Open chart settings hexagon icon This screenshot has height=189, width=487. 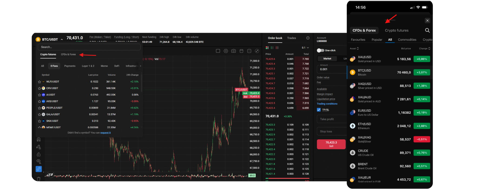point(226,51)
